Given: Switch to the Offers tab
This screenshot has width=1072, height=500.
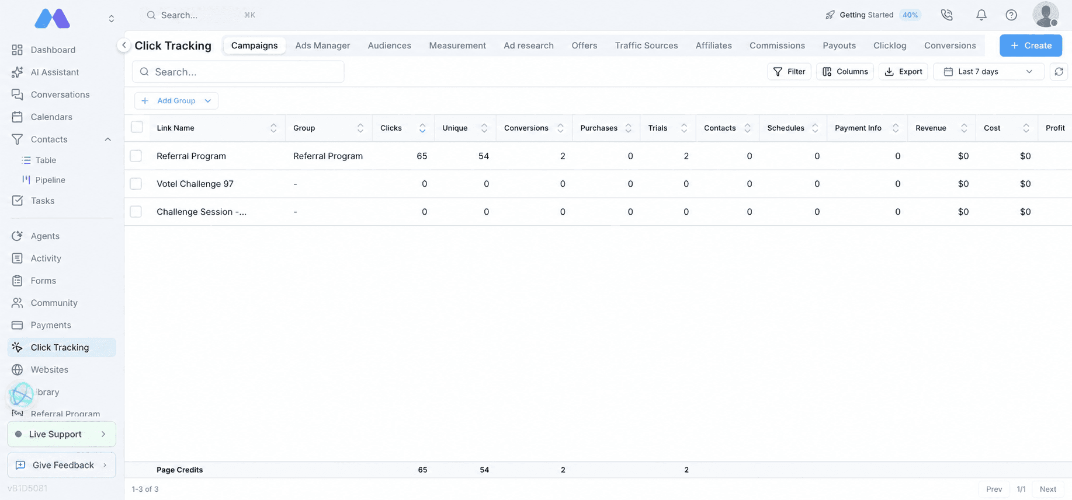Looking at the screenshot, I should pyautogui.click(x=584, y=46).
